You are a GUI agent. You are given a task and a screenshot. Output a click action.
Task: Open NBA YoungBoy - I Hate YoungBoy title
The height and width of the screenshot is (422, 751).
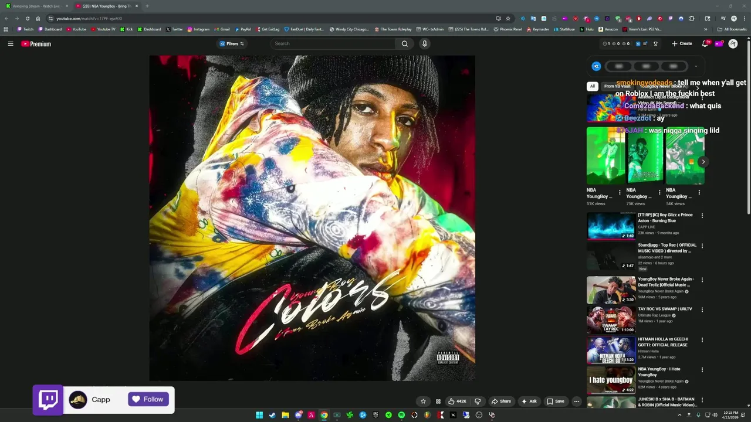coord(659,372)
